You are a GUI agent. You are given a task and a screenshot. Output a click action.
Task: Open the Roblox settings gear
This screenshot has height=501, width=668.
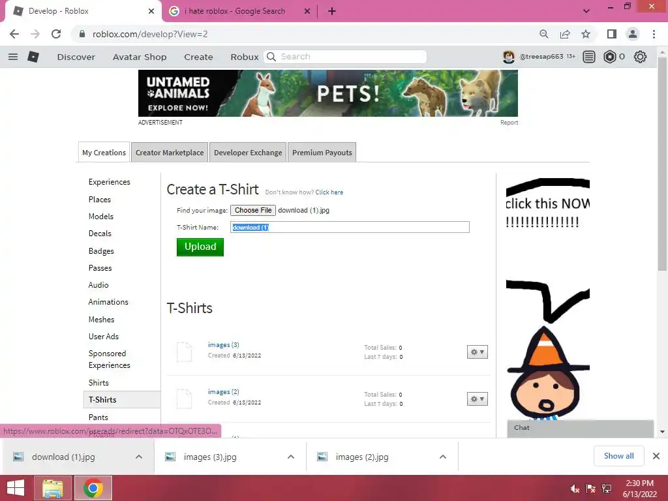(x=640, y=57)
